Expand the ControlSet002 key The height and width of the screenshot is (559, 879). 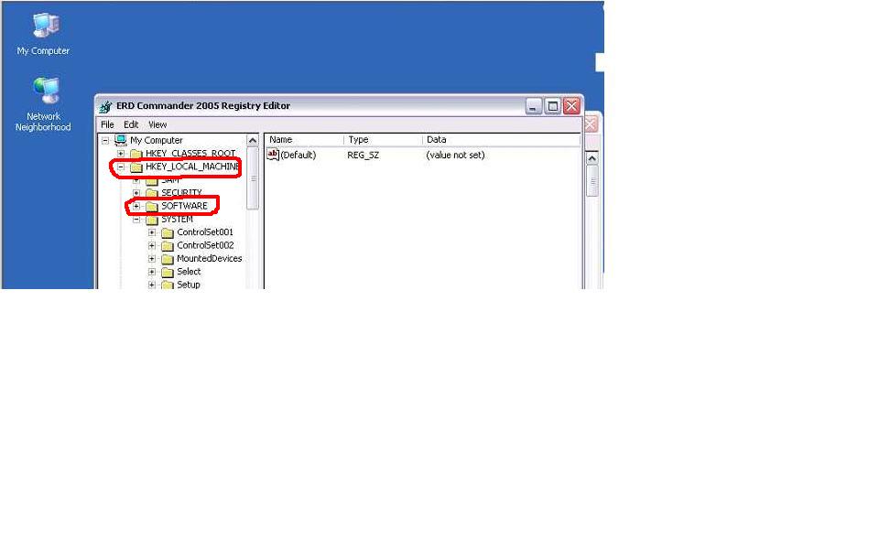coord(152,245)
